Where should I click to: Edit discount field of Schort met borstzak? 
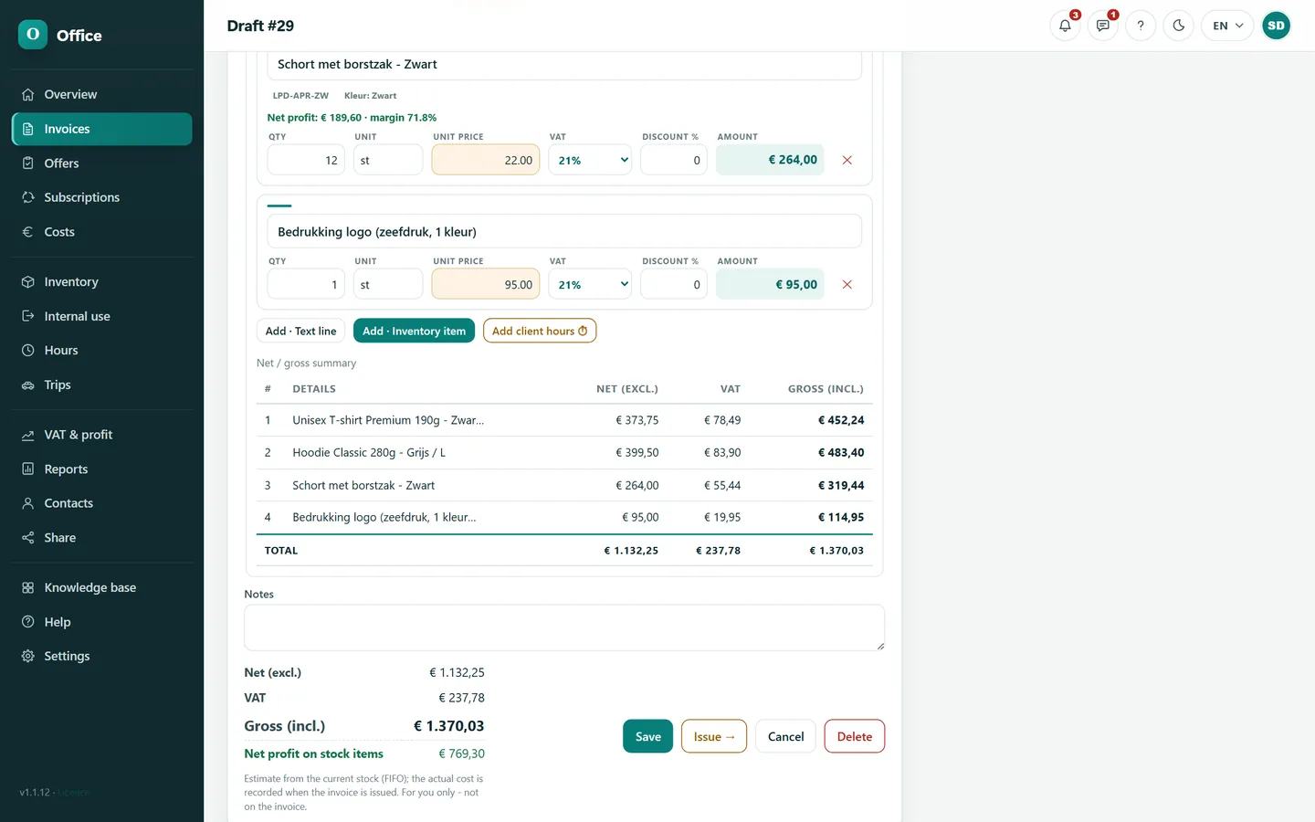[674, 160]
